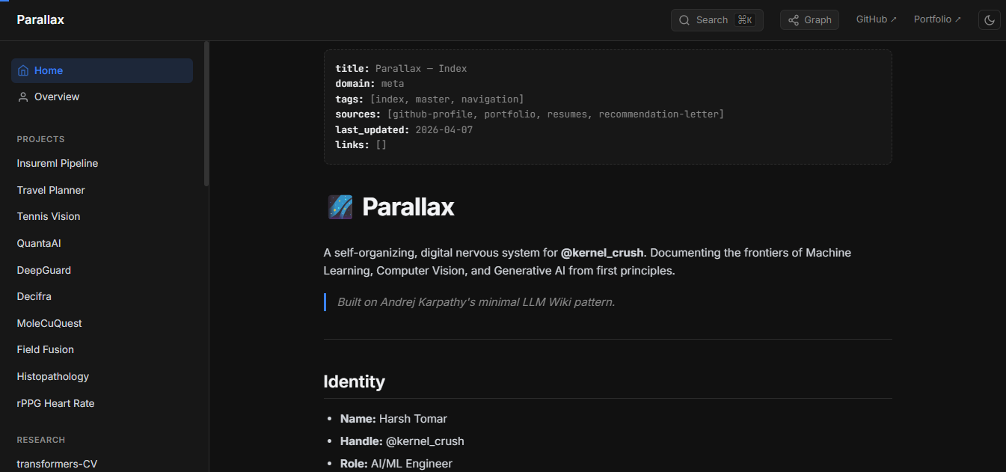This screenshot has height=472, width=1006.
Task: Click the tags frontmatter line
Action: click(429, 99)
